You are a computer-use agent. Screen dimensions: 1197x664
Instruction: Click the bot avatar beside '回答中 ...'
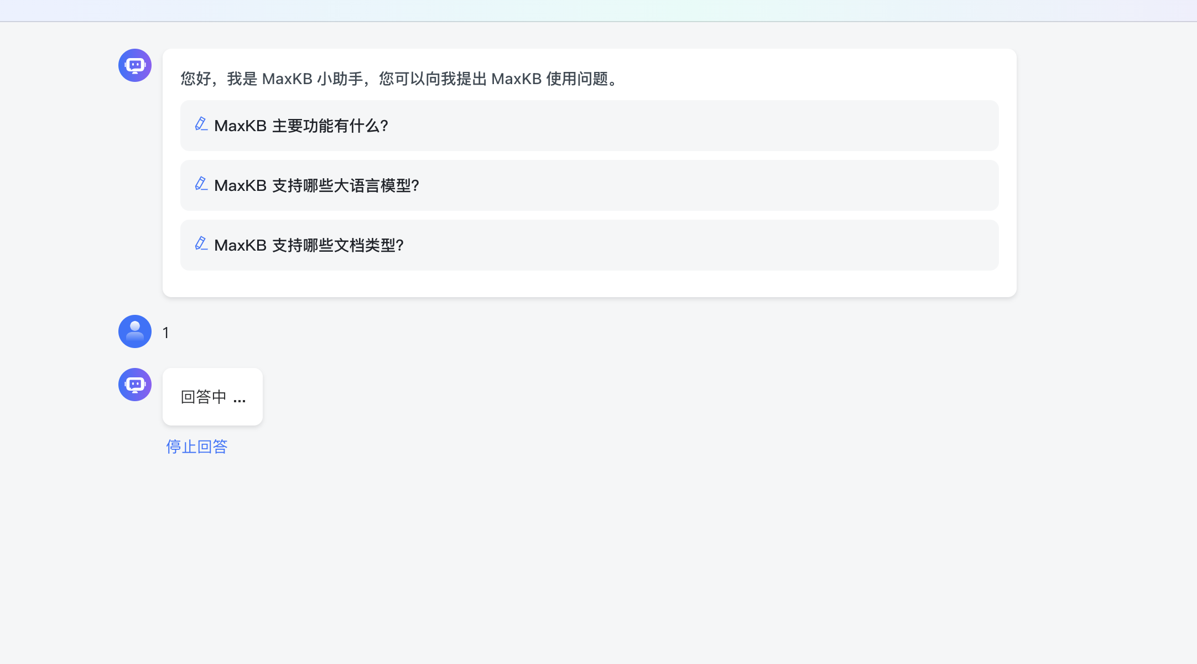pos(135,385)
